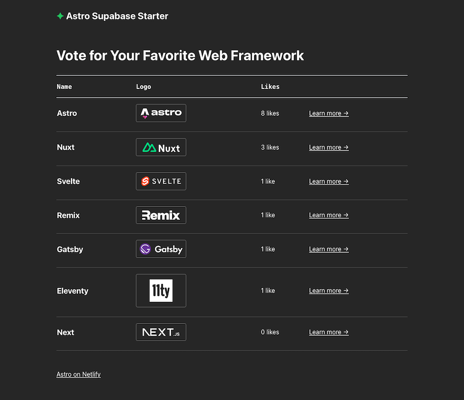Click the Astro logo image

161,113
